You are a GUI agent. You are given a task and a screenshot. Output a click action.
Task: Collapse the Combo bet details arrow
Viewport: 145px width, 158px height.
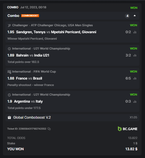135,16
